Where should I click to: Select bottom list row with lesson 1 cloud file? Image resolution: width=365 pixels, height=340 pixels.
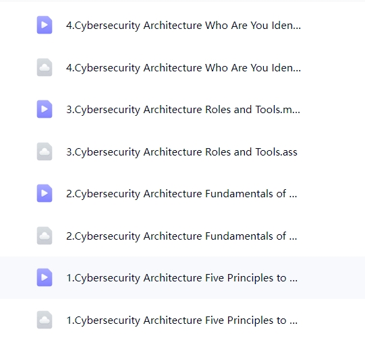(x=182, y=320)
